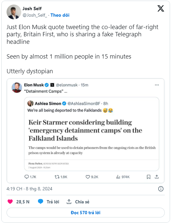Image resolution: width=171 pixels, height=224 pixels.
Task: Click the @AshleaSimonBF handle
Action: pos(84,103)
